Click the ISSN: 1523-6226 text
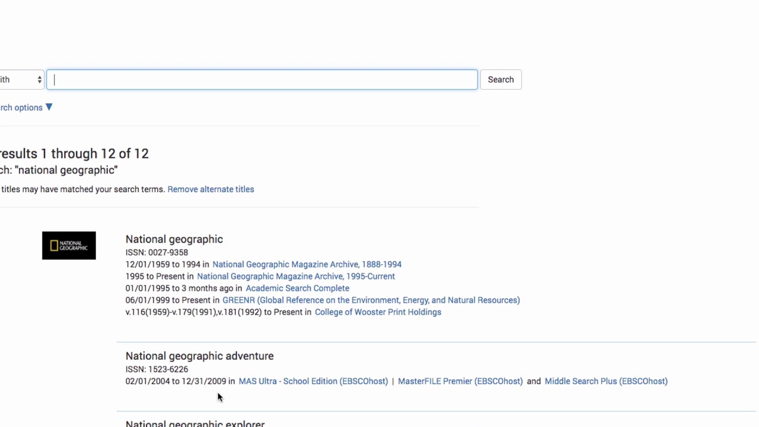759x427 pixels. (157, 369)
